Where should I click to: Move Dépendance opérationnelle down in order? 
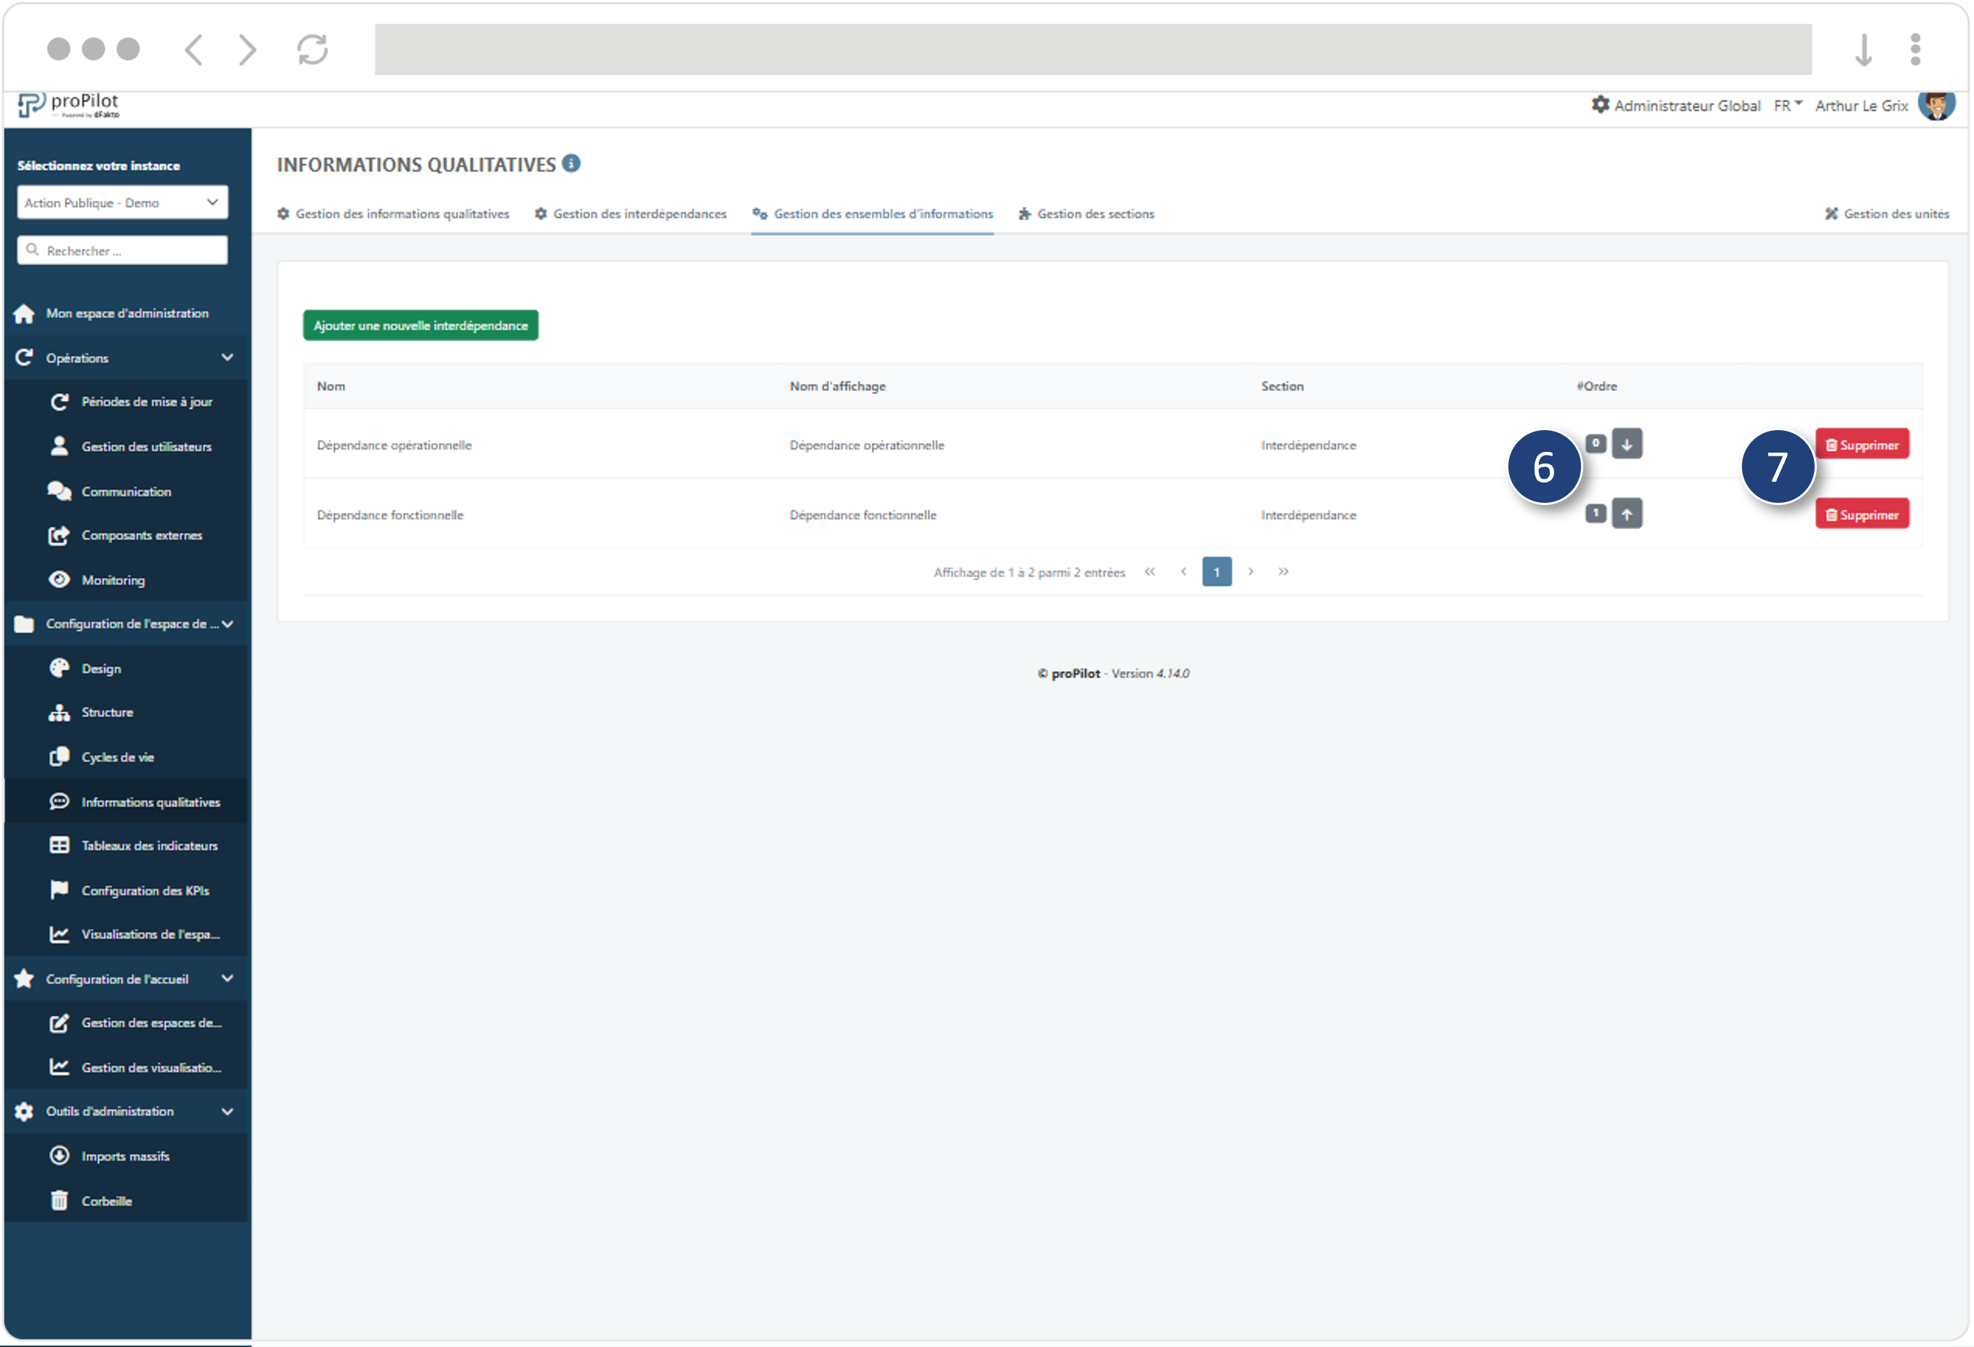[1628, 442]
